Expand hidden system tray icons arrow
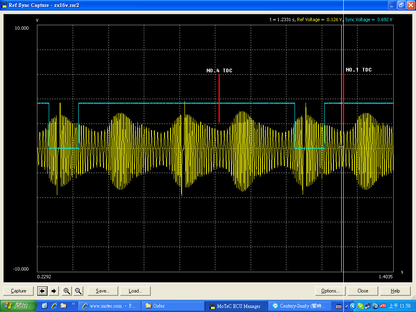Viewport: 416px width, 312px height. click(353, 306)
